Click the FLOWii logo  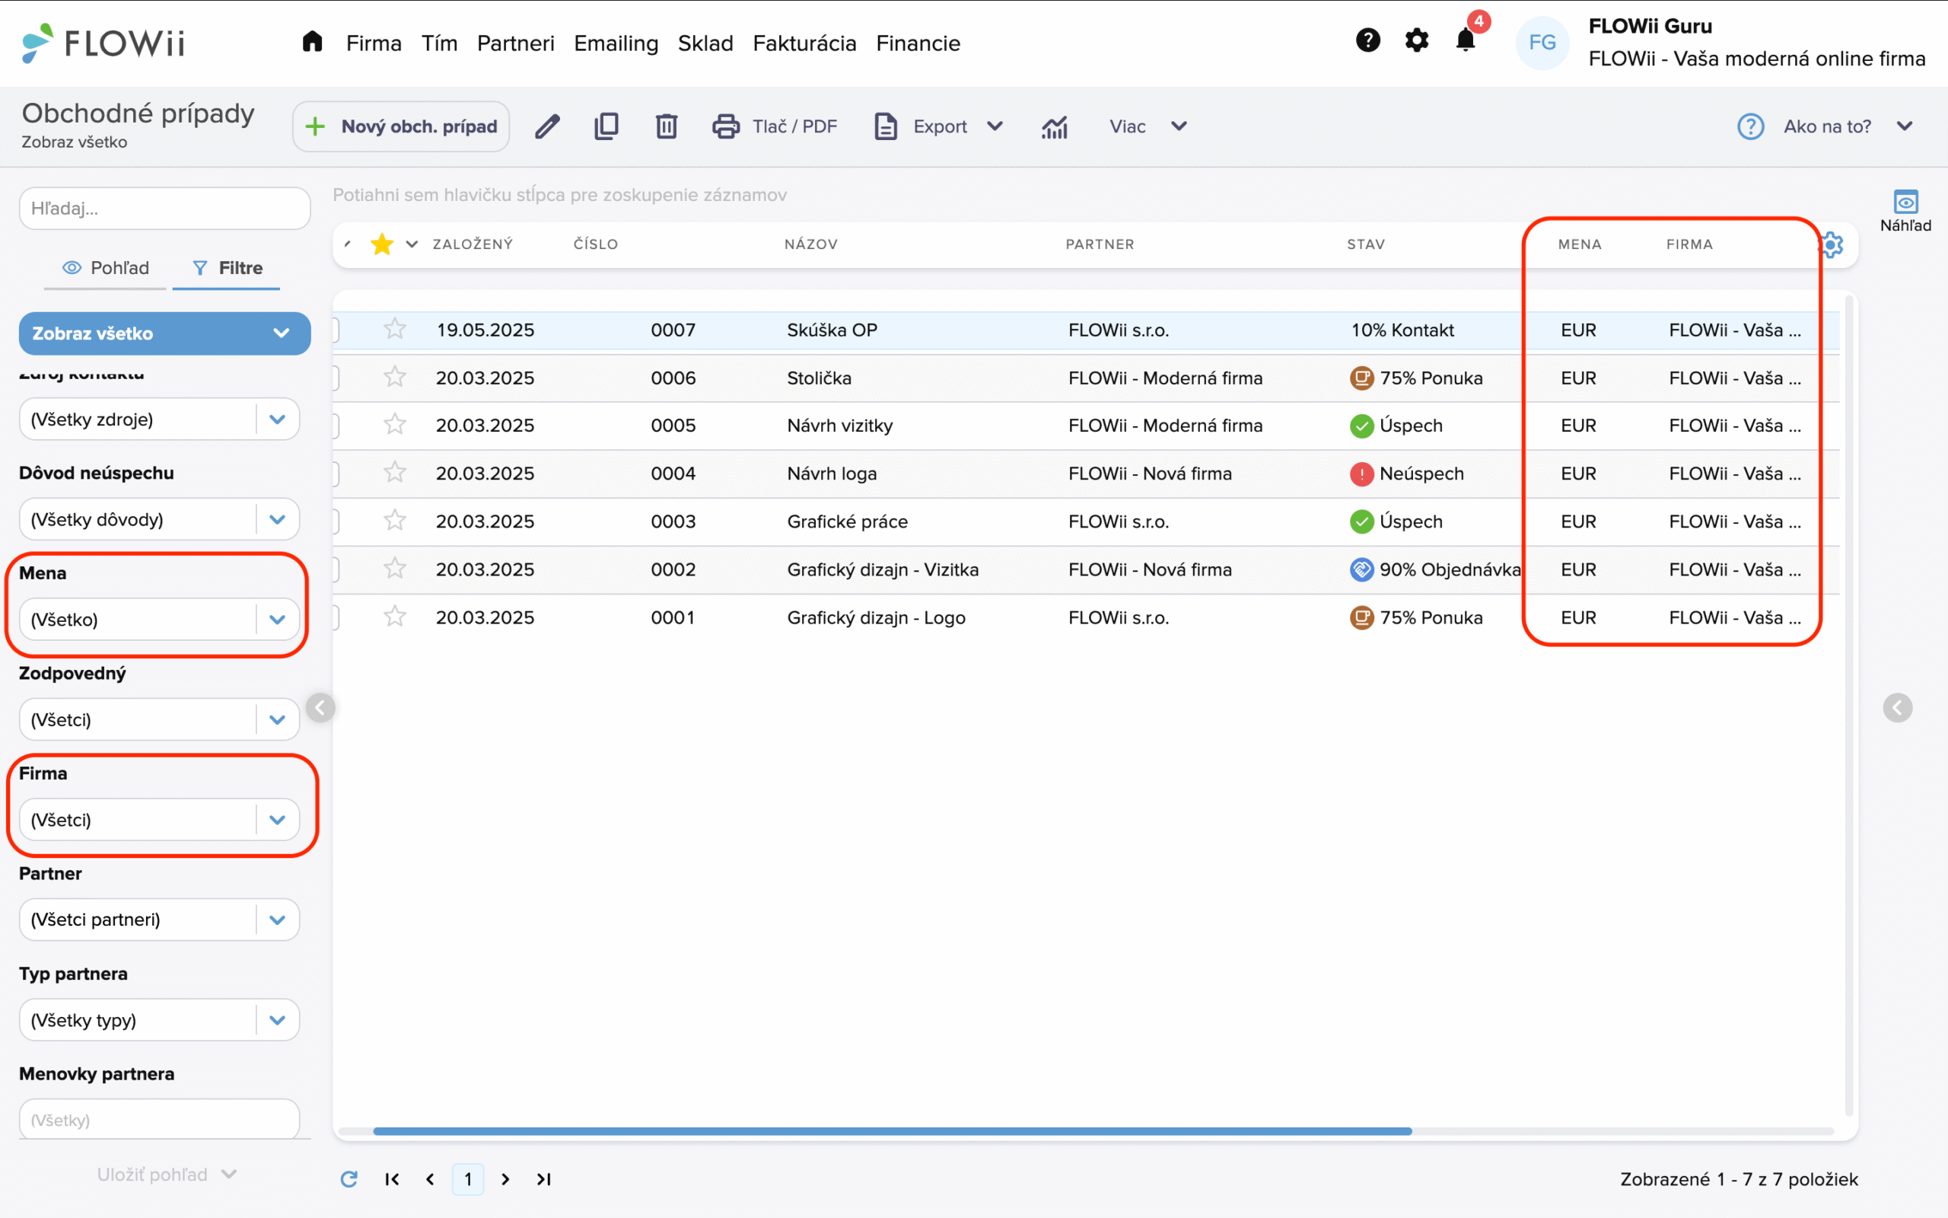(x=103, y=43)
